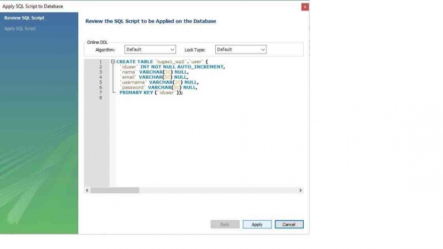Click the scroll left arrow of the SQL editor
This screenshot has width=443, height=249.
(87, 190)
